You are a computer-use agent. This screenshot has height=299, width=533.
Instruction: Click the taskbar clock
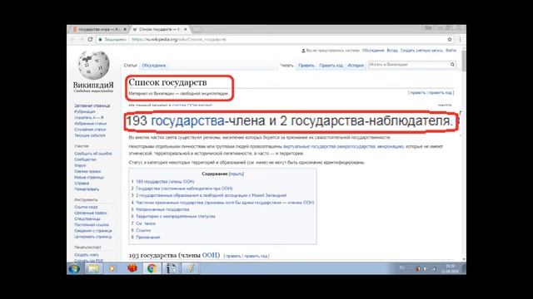pyautogui.click(x=450, y=269)
